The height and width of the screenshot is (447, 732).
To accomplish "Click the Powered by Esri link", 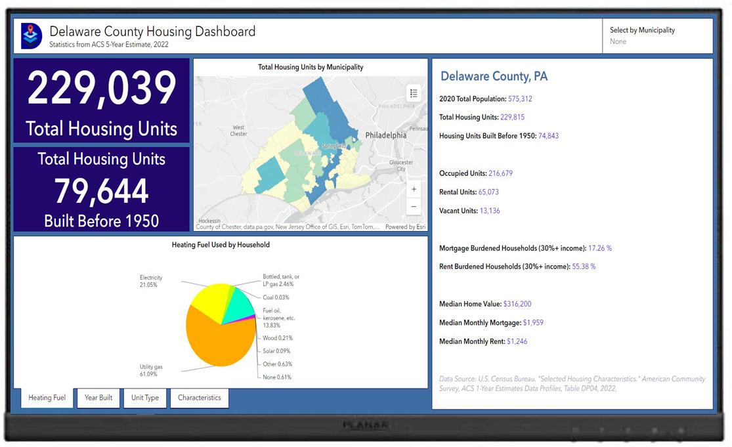I will pyautogui.click(x=405, y=227).
